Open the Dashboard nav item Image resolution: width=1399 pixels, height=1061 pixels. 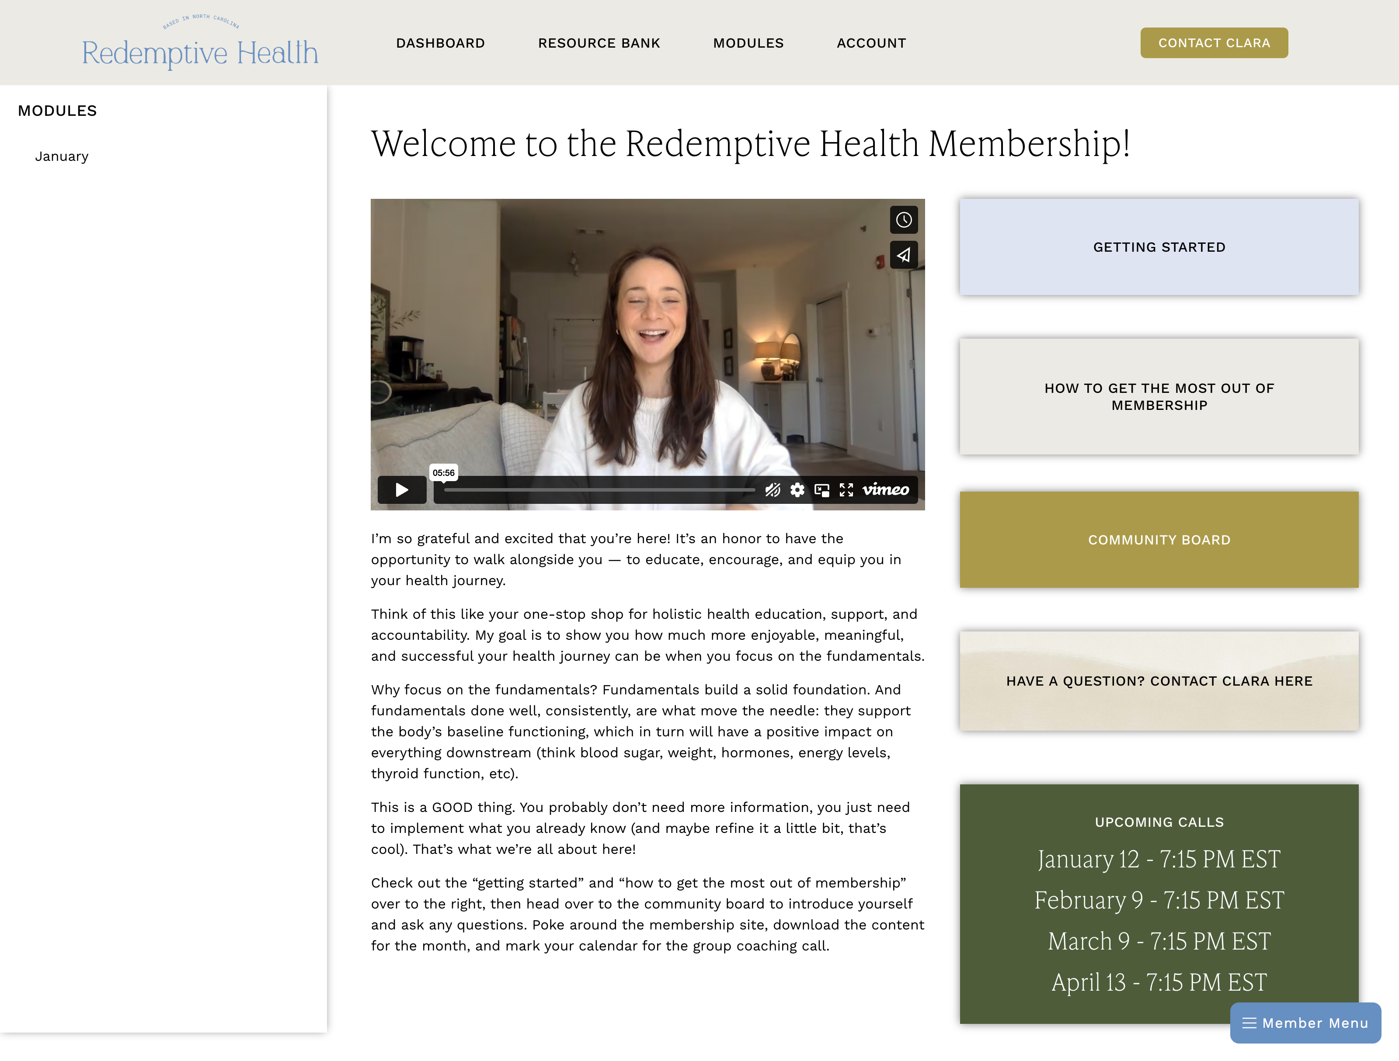(440, 43)
